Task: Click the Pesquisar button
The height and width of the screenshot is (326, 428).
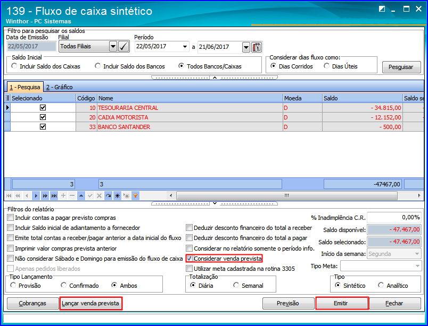Action: coord(401,67)
